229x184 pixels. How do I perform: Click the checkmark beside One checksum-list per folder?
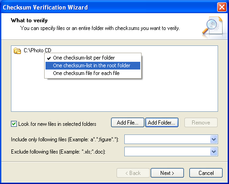pos(49,58)
